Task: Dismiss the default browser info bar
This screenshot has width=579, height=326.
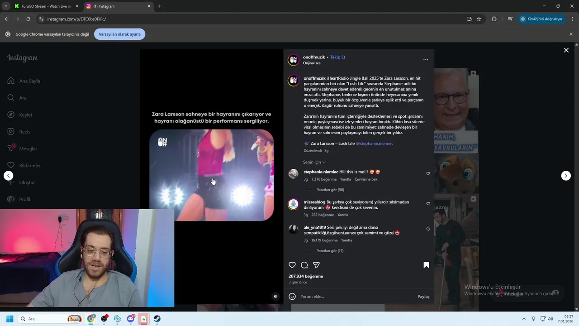Action: 571,34
